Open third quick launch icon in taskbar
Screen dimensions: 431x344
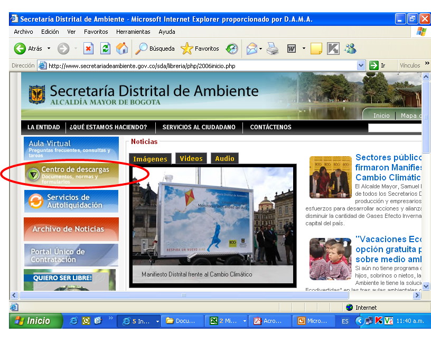(x=98, y=321)
